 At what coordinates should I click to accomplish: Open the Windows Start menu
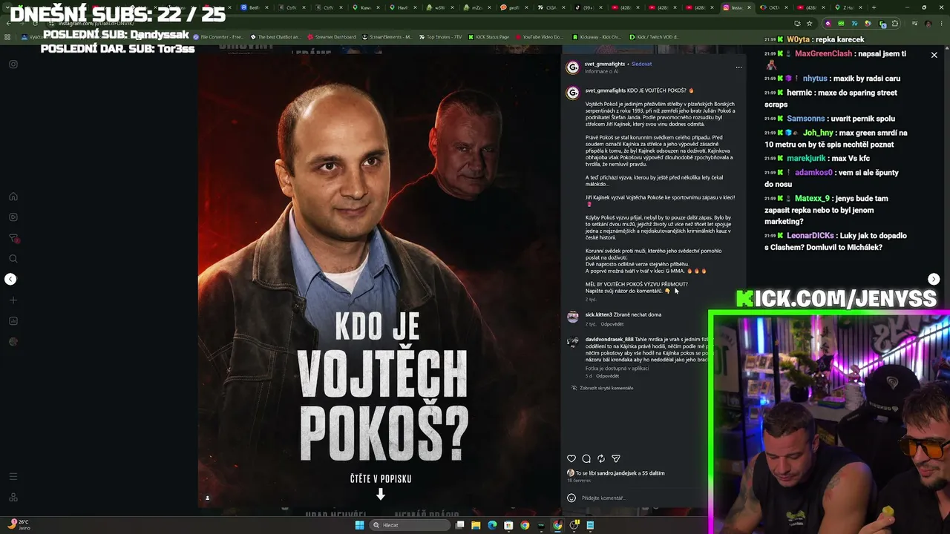pyautogui.click(x=359, y=525)
